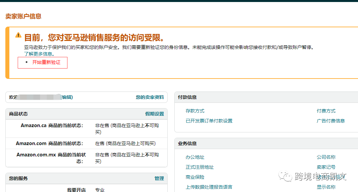Click the 公司名称 link

[x=326, y=157]
